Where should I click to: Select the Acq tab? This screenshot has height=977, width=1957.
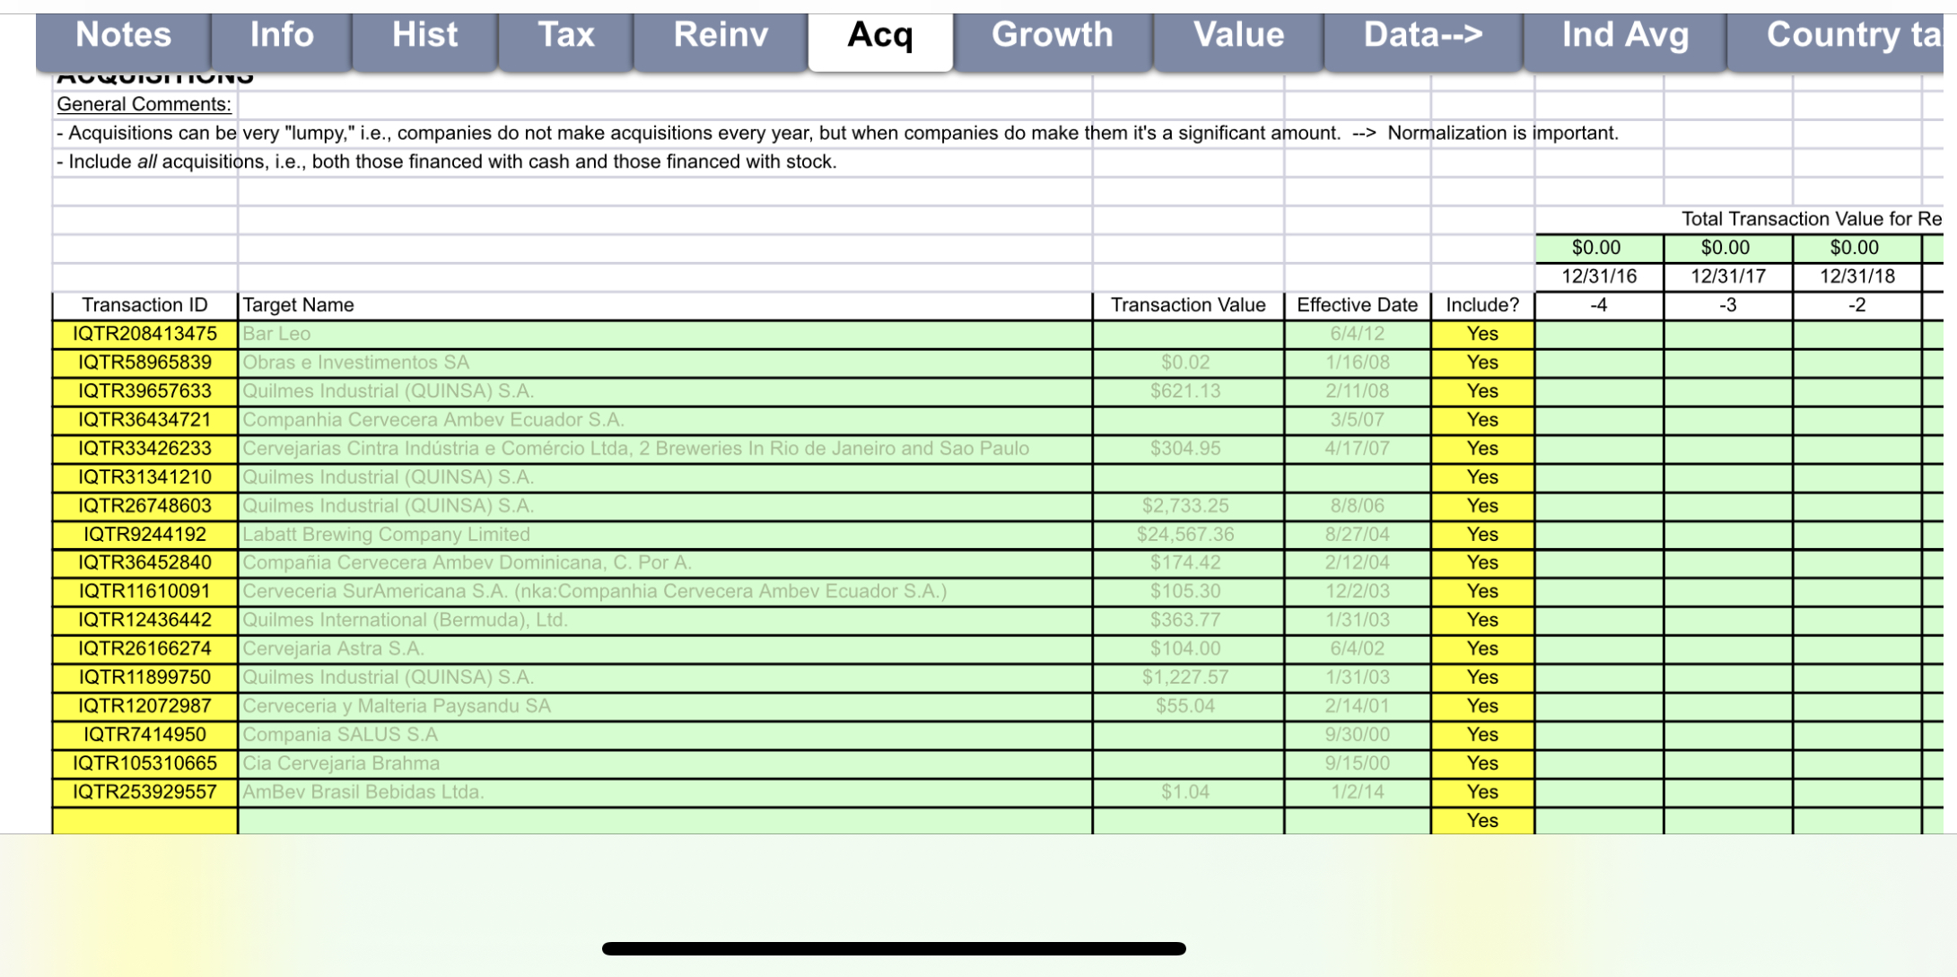[x=879, y=36]
